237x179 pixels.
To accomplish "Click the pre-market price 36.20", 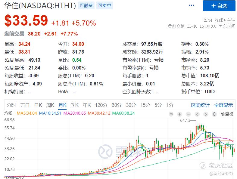I will 34,34.
